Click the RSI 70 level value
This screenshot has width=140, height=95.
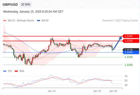[126, 76]
